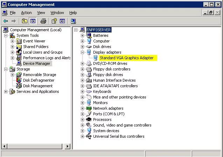The height and width of the screenshot is (157, 223).
Task: Restore the inner MMC child window
Action: click(x=211, y=13)
